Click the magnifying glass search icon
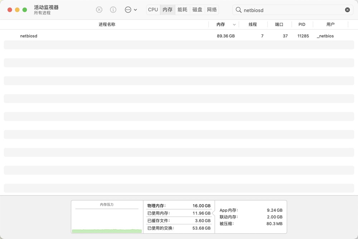 click(238, 10)
